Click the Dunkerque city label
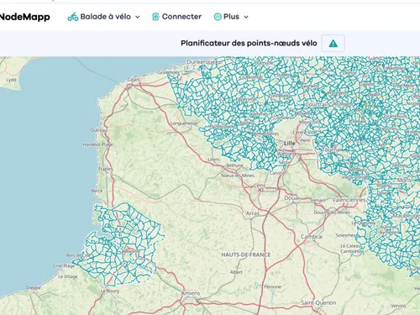Screen dimensions: 420x315 pyautogui.click(x=201, y=62)
